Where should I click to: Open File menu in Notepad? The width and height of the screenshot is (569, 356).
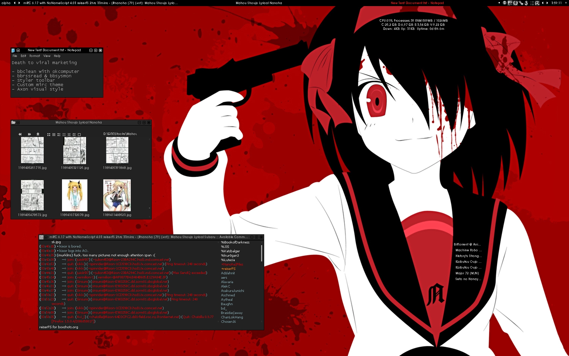coord(15,56)
